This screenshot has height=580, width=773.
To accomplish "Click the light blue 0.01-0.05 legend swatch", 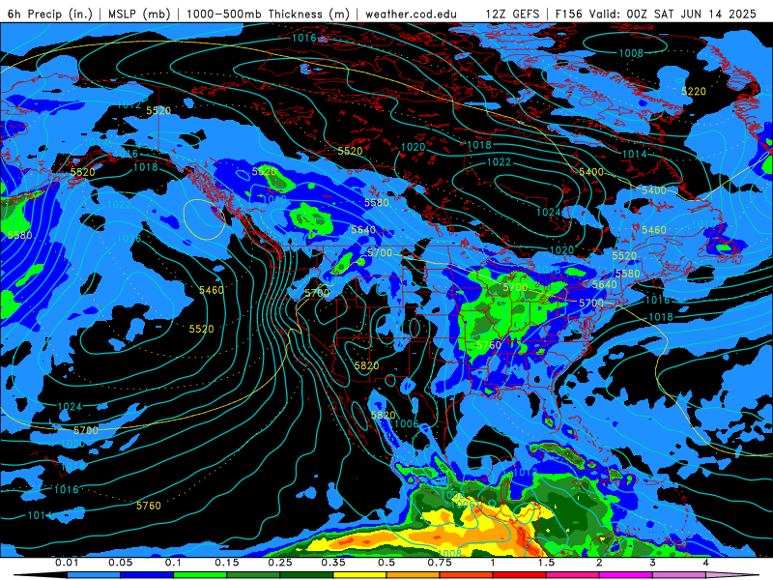I will point(94,575).
